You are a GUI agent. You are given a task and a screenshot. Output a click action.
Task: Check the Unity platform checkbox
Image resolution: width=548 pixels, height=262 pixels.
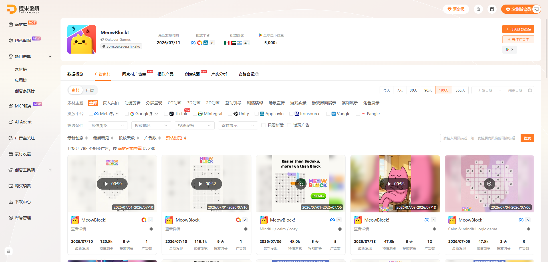(230, 114)
